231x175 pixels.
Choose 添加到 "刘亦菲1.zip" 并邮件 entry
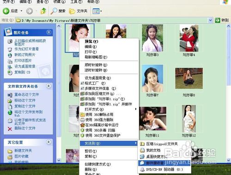click(109, 104)
